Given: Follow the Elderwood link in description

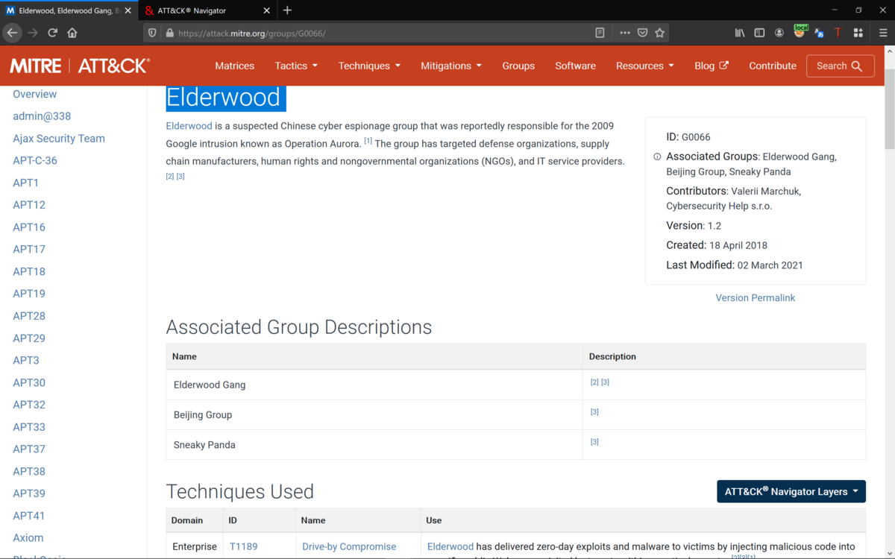Looking at the screenshot, I should [189, 126].
